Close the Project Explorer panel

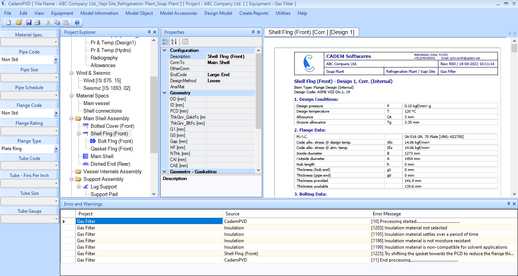pyautogui.click(x=155, y=32)
